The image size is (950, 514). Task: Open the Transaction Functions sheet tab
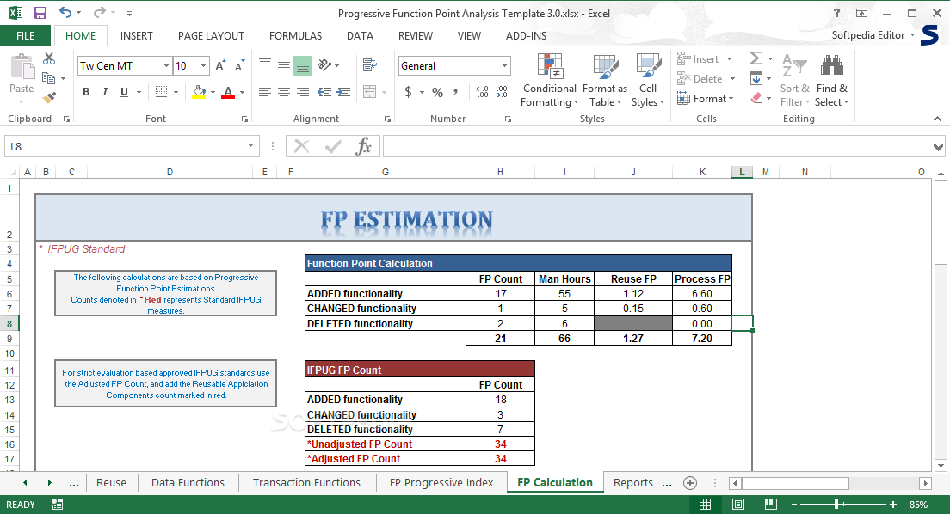click(x=306, y=482)
